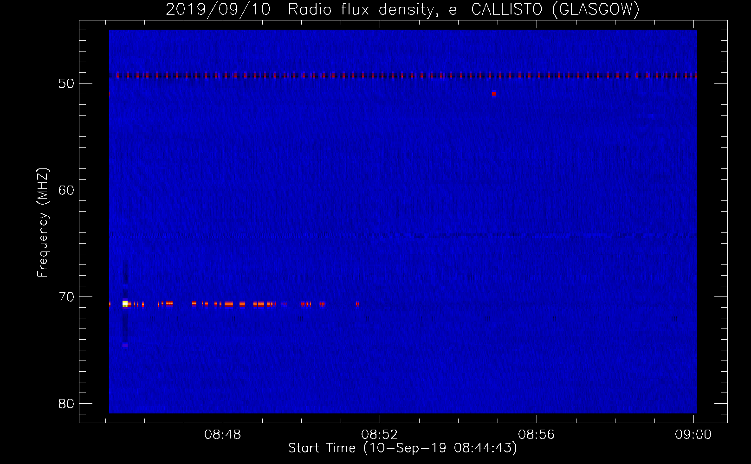The height and width of the screenshot is (464, 751).
Task: Click the 50 frequency tick label
Action: (x=66, y=84)
